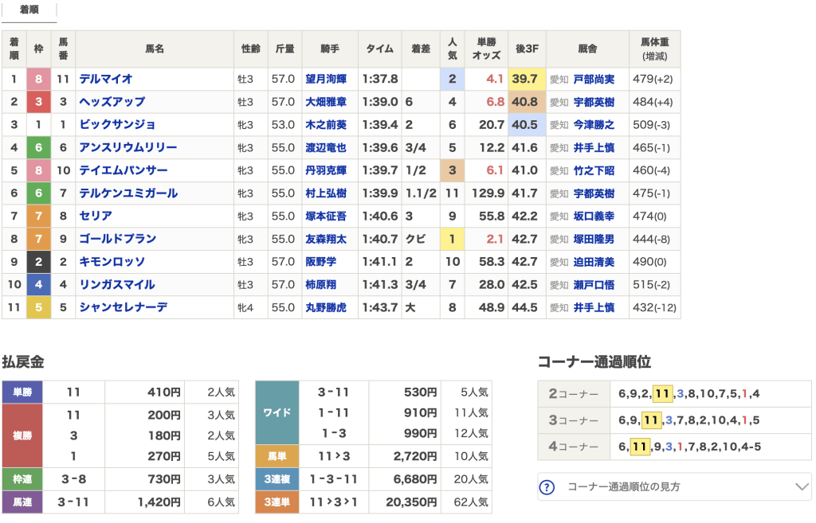The height and width of the screenshot is (523, 816).
Task: Select the 単勝 payout label
Action: (22, 392)
